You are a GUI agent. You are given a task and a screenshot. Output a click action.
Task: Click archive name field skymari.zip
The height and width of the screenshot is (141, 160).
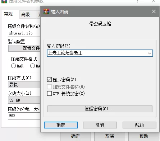tap(24, 33)
